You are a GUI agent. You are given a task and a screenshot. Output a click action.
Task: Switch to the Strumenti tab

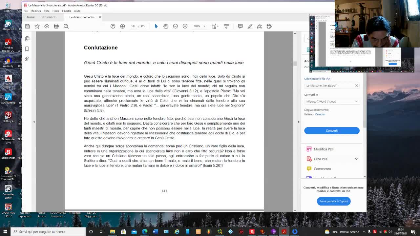(x=49, y=17)
